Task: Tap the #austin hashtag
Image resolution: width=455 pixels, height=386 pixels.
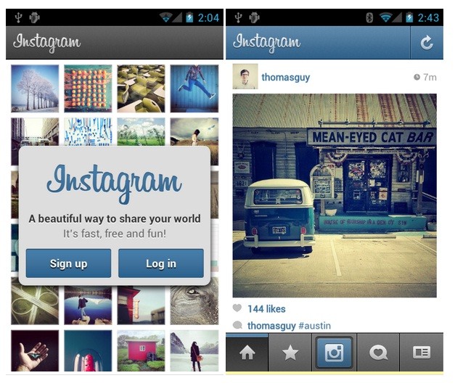Action: (314, 326)
